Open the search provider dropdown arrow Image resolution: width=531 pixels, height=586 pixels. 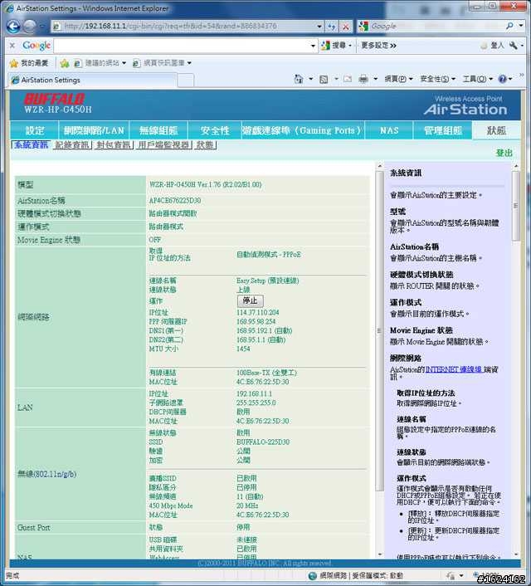coord(521,26)
